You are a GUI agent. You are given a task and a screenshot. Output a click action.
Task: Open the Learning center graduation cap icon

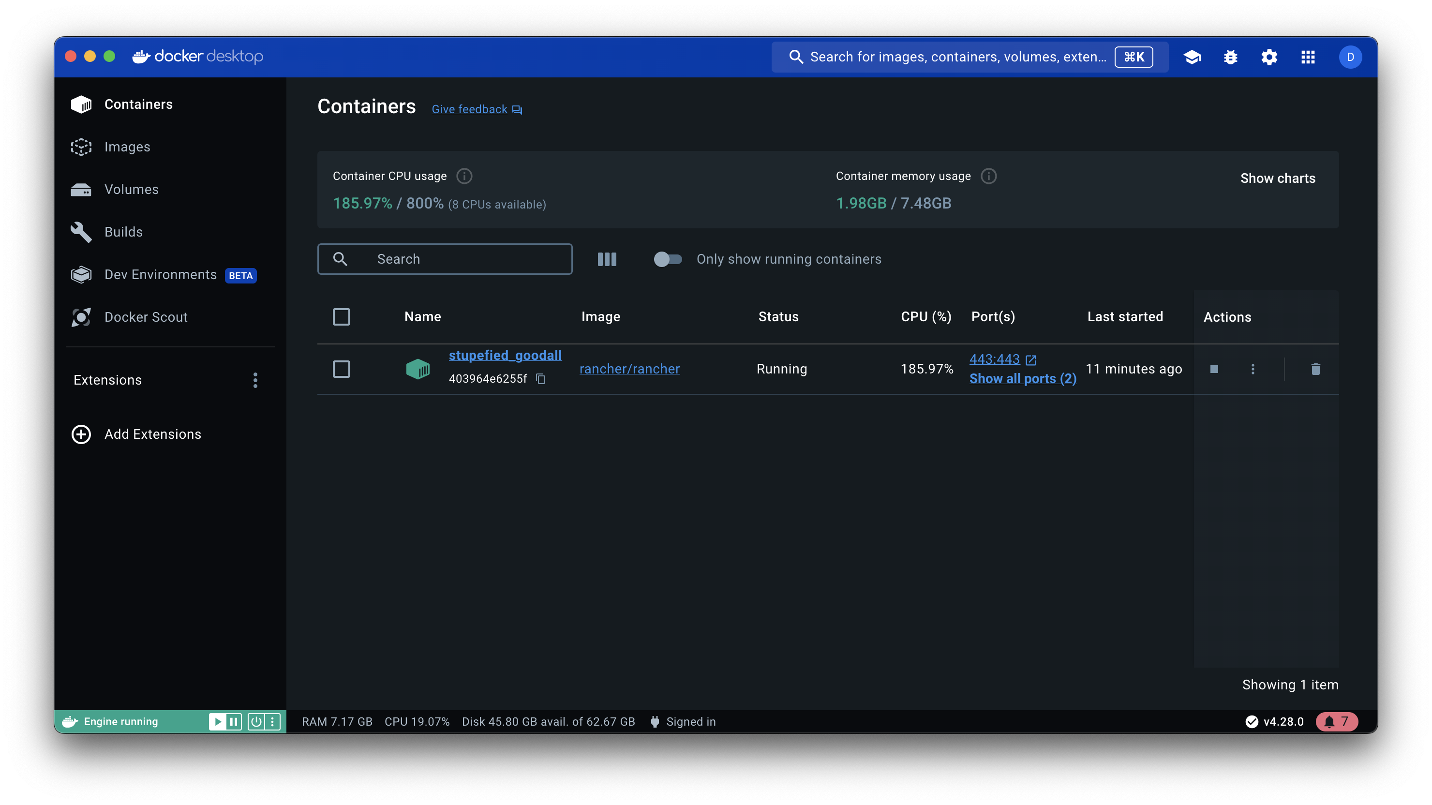[1192, 57]
